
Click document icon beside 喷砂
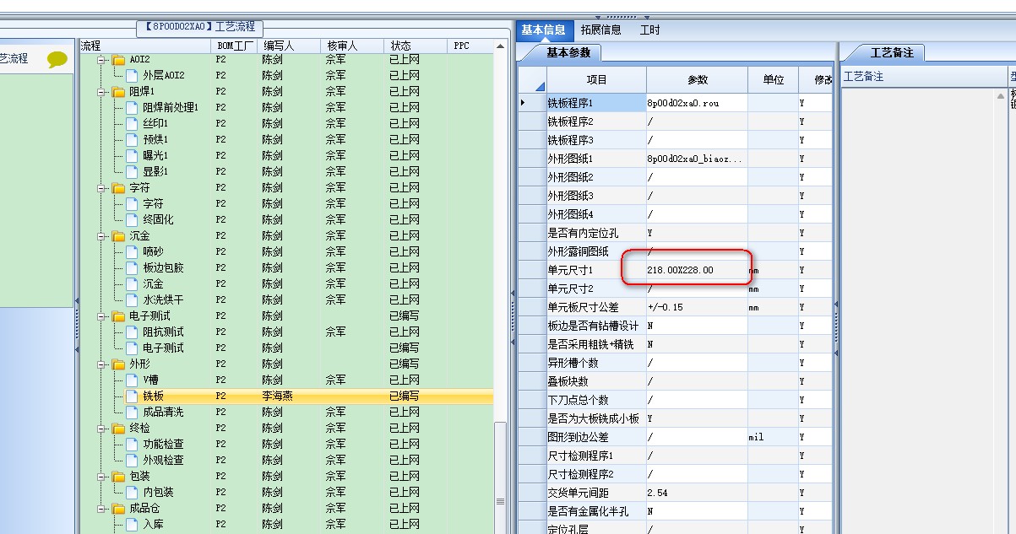point(132,252)
